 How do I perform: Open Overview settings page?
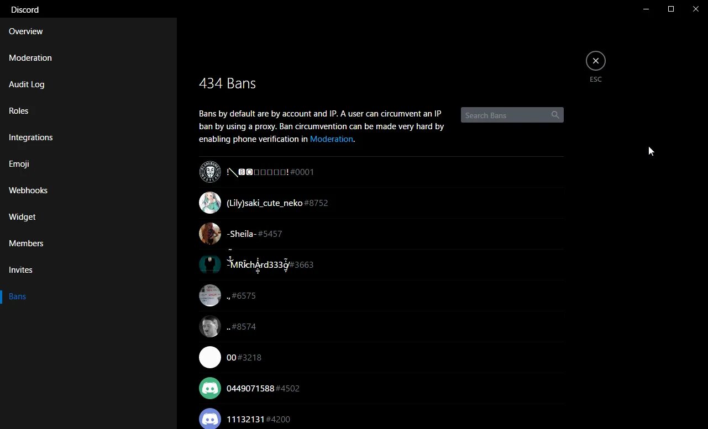(x=88, y=31)
